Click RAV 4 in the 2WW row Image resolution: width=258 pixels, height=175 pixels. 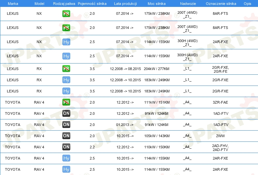[39, 136]
